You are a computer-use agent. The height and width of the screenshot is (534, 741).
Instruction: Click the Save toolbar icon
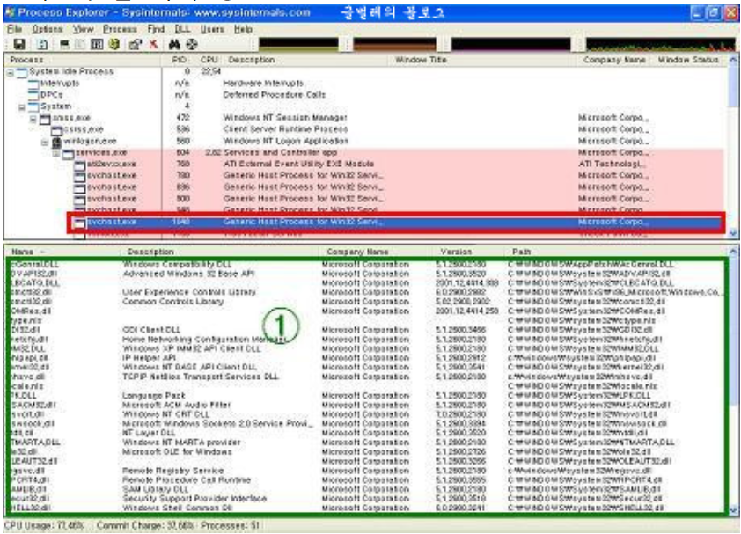(18, 44)
